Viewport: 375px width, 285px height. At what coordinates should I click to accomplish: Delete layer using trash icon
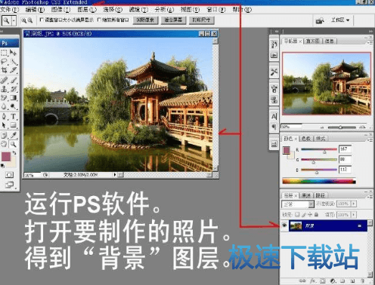[363, 280]
